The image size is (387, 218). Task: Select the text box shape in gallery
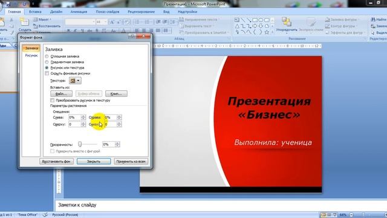pyautogui.click(x=237, y=20)
